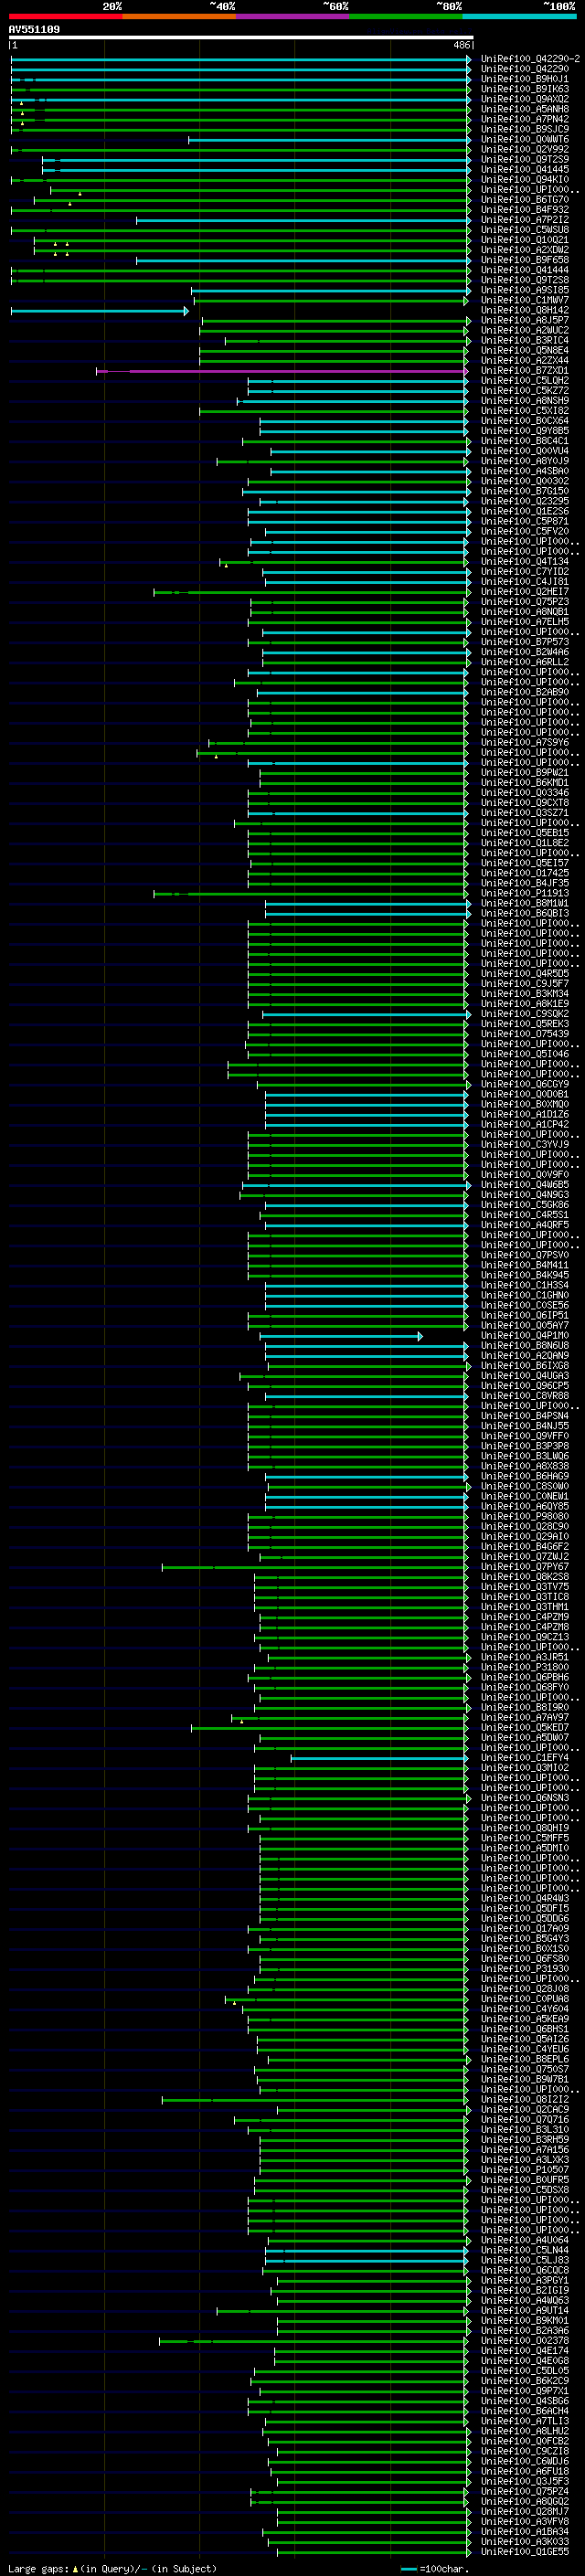585x2576 pixels.
Task: Click the shortened cyan bar for Q4P1M0
Action: pos(341,1336)
